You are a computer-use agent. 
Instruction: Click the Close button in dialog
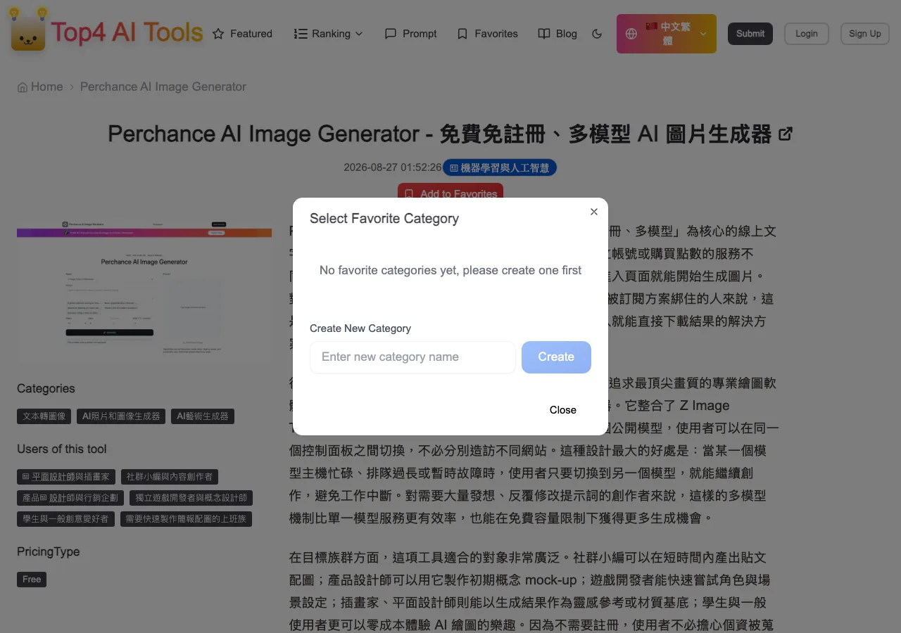(563, 410)
